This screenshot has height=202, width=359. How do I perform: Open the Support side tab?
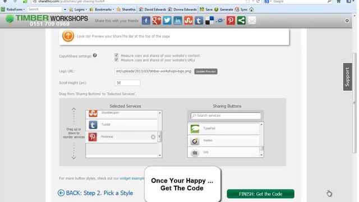pyautogui.click(x=347, y=77)
